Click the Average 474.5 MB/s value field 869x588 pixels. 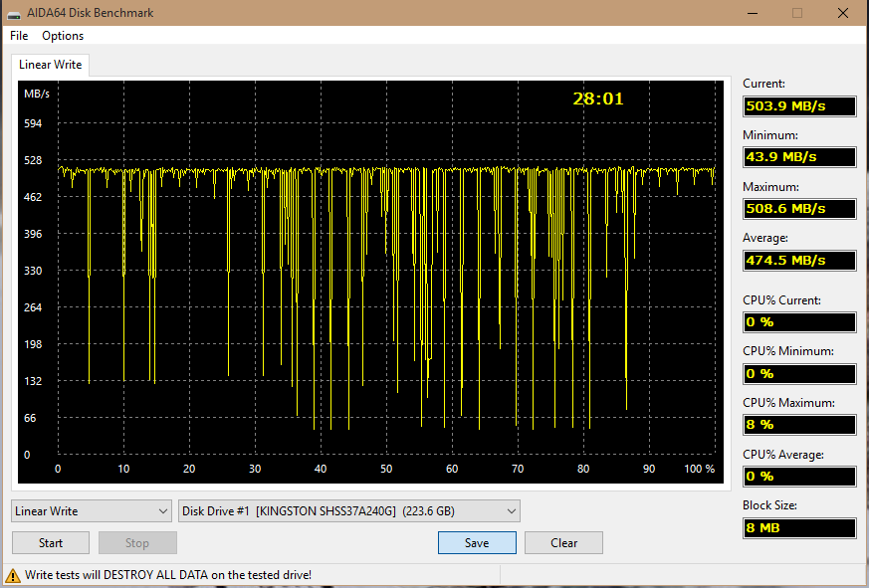click(x=799, y=260)
